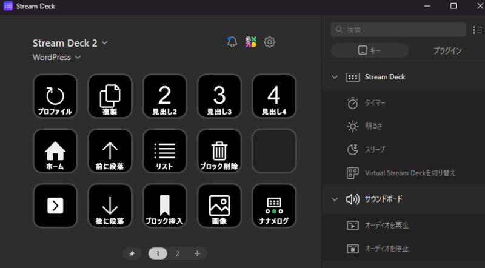Viewport: 485px width, 268px height.
Task: Select the リスト list key
Action: 164,151
